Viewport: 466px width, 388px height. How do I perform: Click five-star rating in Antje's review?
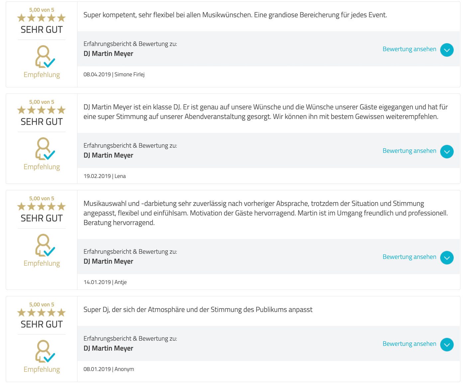(x=42, y=207)
